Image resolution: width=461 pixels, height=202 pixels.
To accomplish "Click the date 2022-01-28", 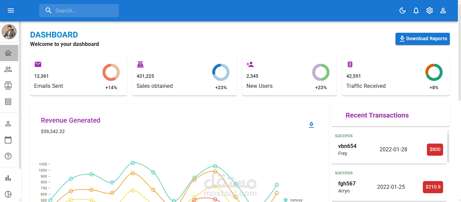I will (393, 149).
